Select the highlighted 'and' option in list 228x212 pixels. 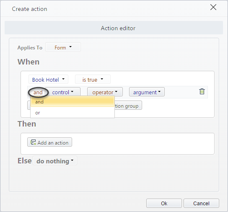pos(73,102)
